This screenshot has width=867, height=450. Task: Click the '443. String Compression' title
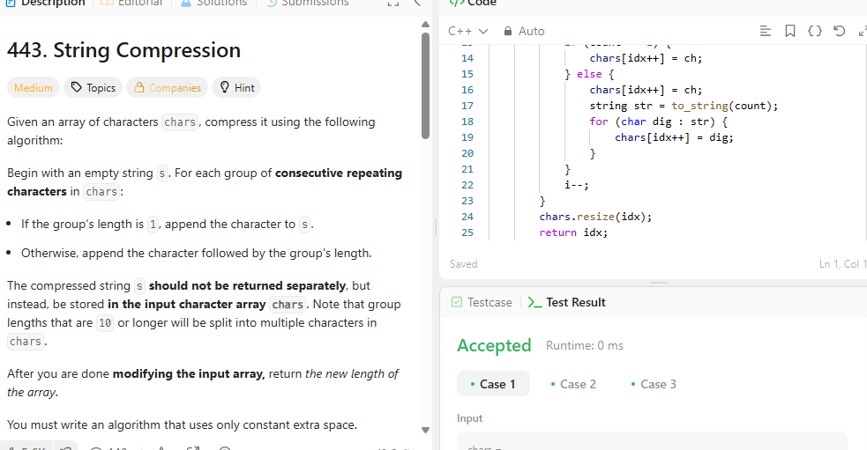pyautogui.click(x=123, y=50)
